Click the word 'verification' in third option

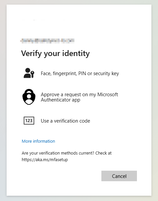(x=66, y=121)
